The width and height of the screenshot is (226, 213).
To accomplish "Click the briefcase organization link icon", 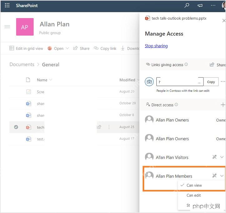I will coord(149,82).
